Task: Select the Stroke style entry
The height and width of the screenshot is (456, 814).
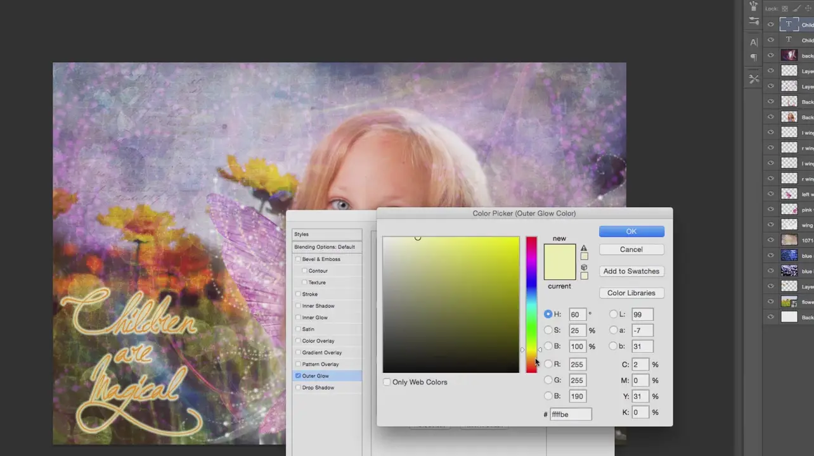Action: [310, 294]
